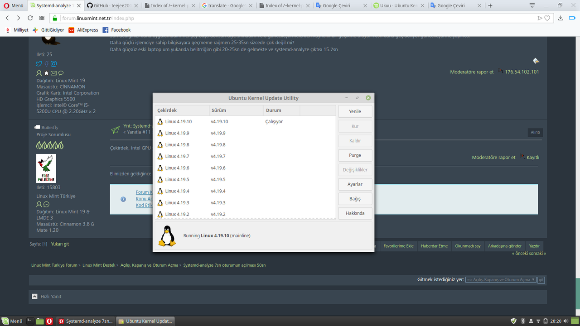Screen dimensions: 580x326
Task: Click the Durum column header
Action: pyautogui.click(x=282, y=110)
